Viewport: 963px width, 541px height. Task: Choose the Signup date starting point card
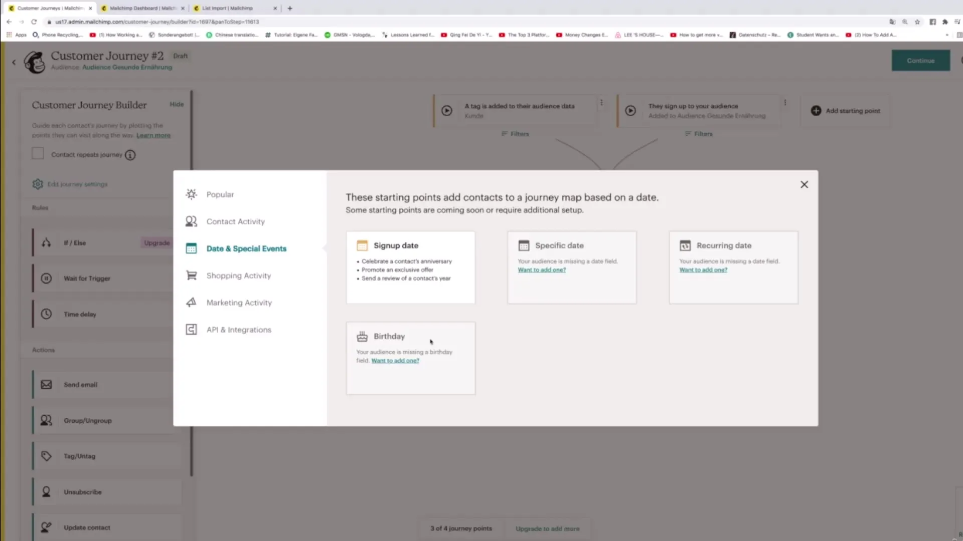pos(410,267)
